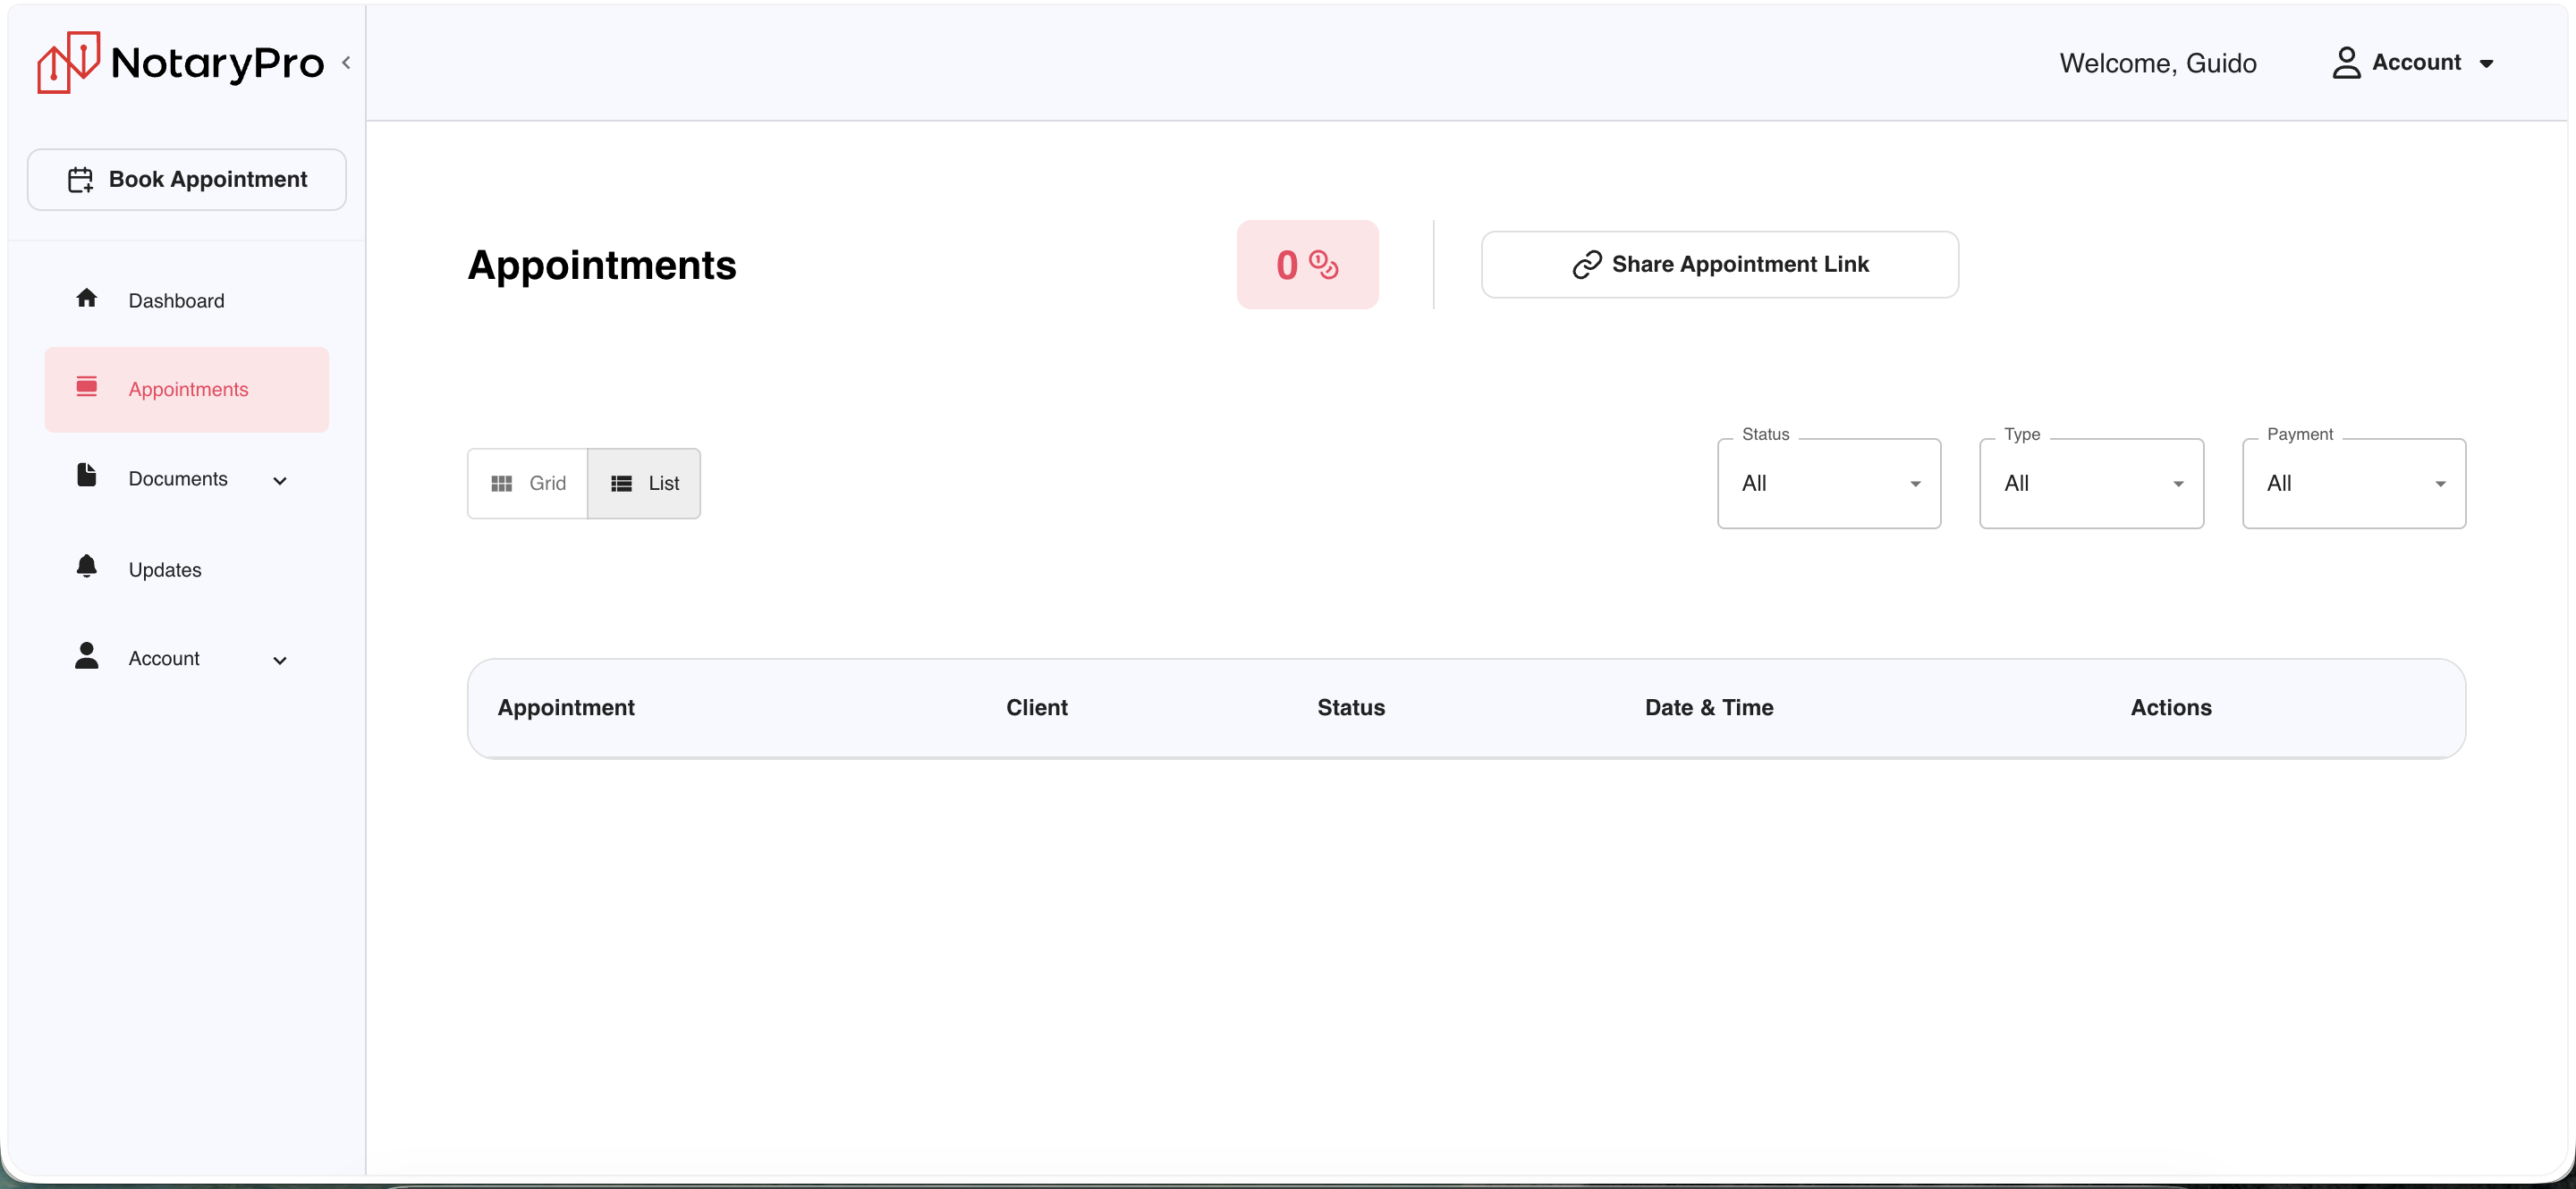Click the credits coin icon beside zero
Viewport: 2576px width, 1189px height.
tap(1324, 265)
